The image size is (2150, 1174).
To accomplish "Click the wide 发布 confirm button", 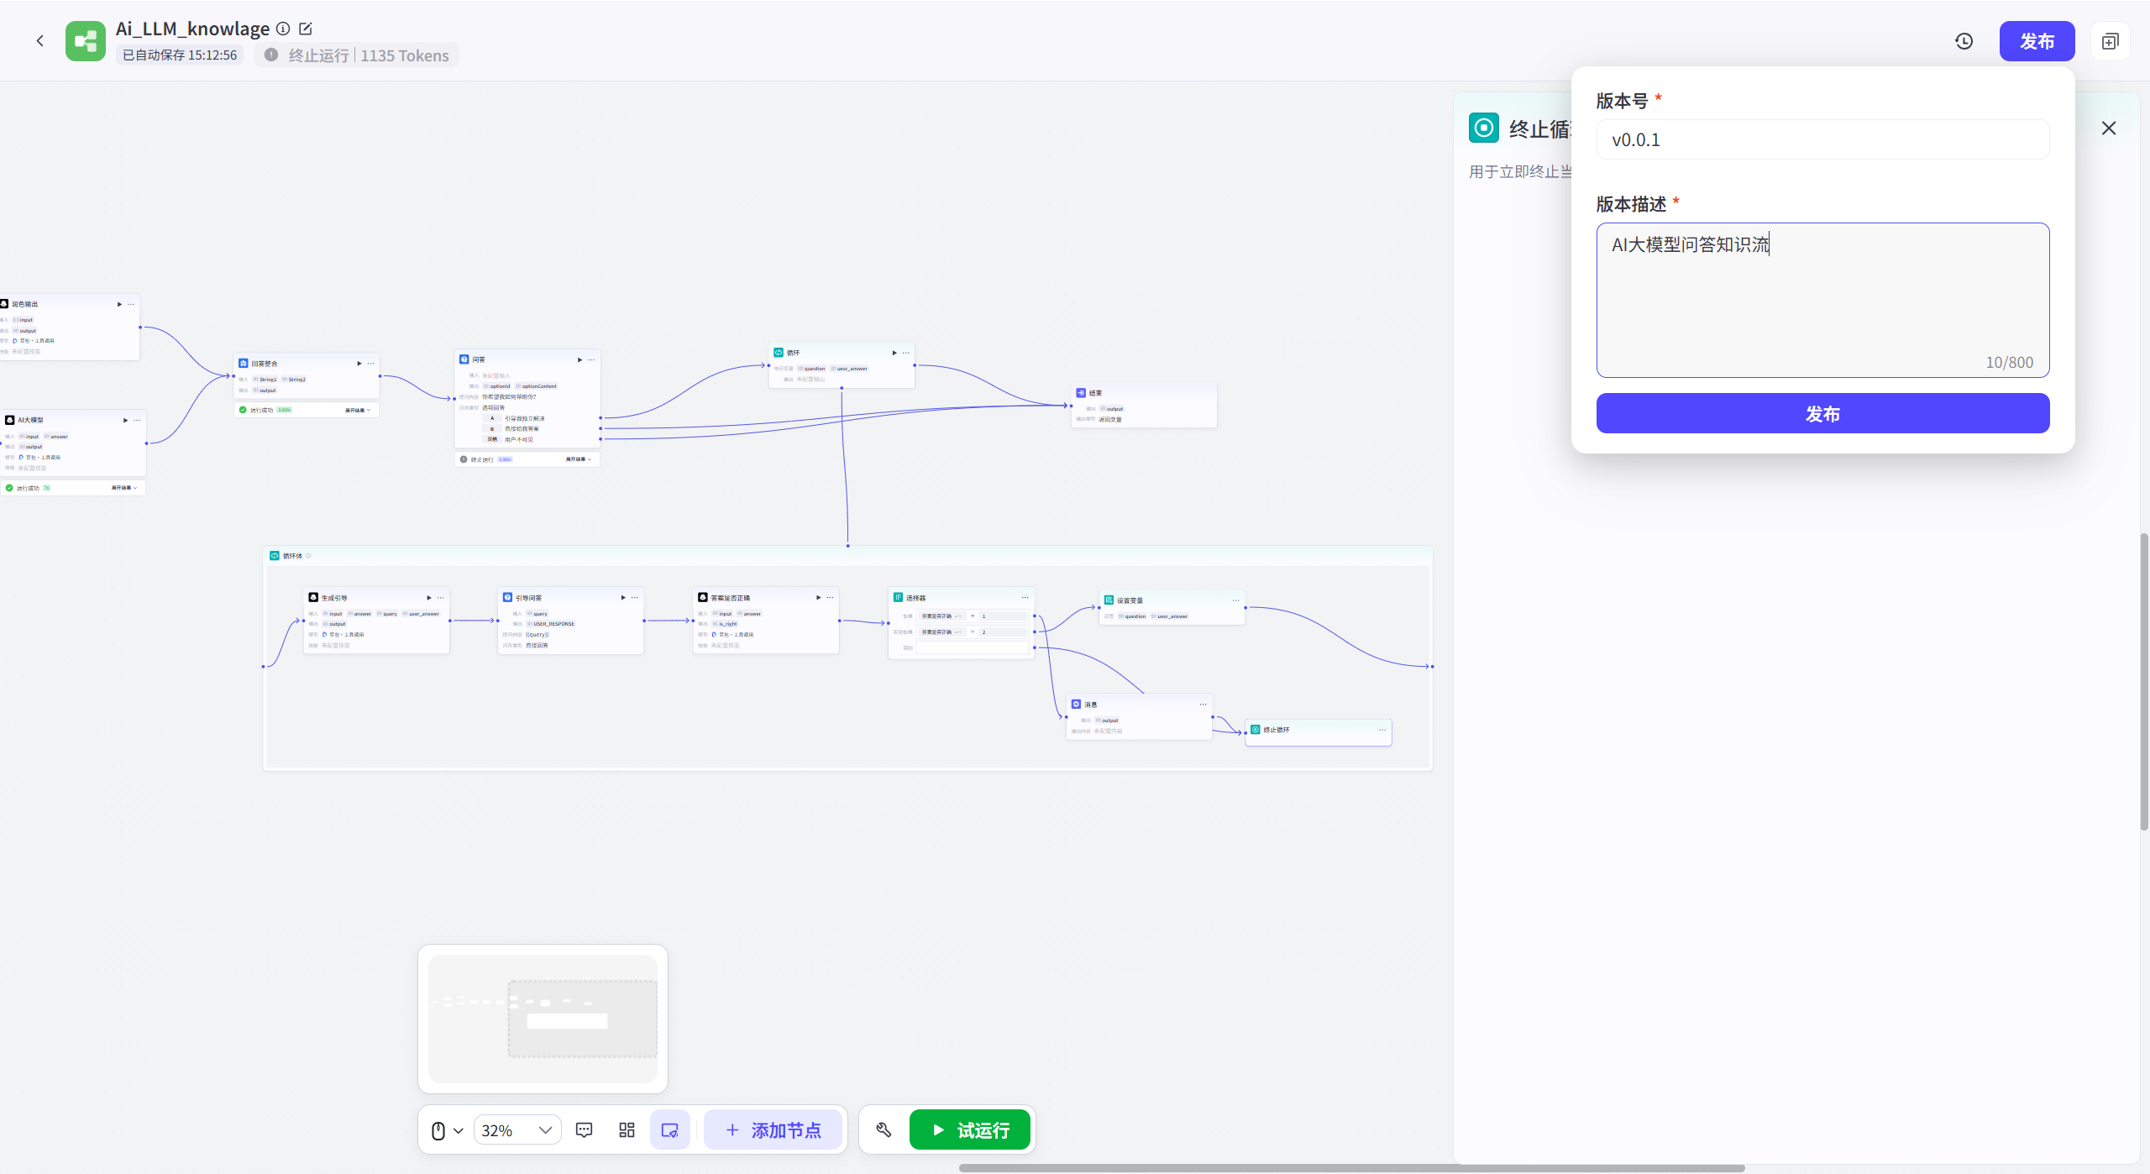I will click(x=1822, y=413).
